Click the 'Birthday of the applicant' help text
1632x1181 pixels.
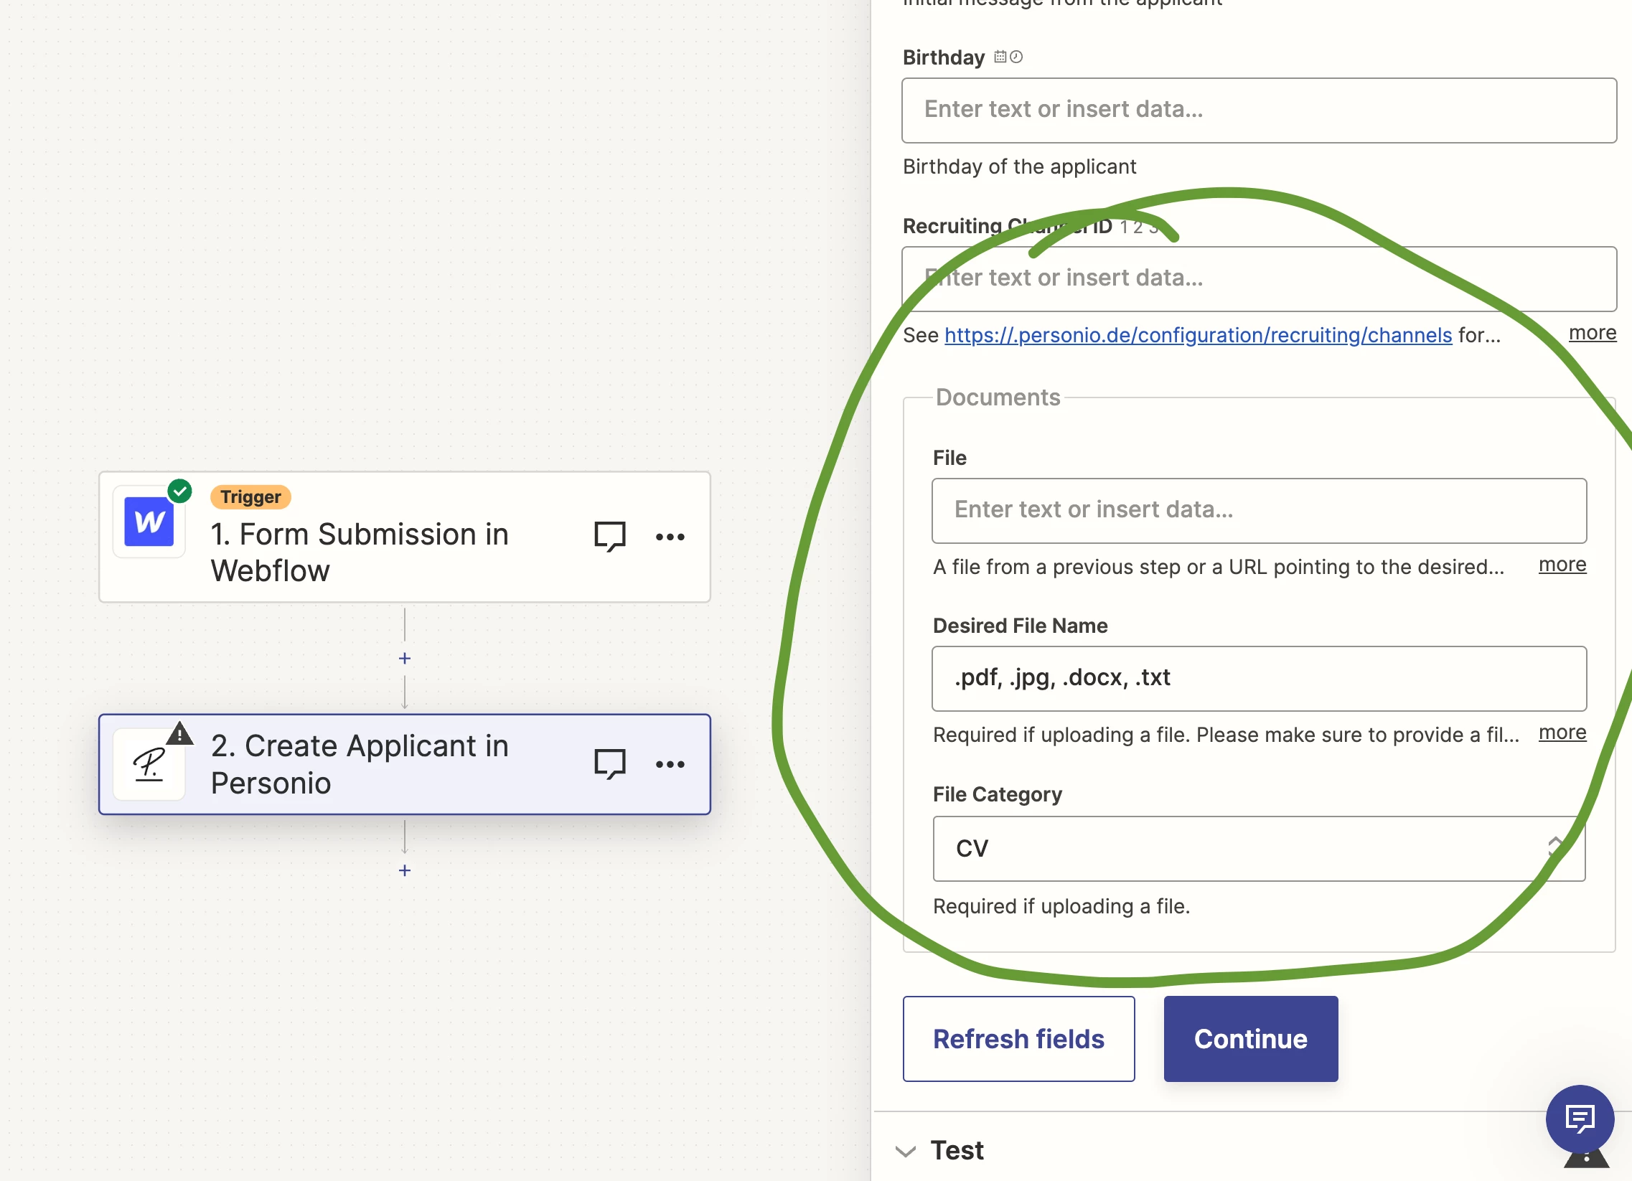[x=1019, y=167]
